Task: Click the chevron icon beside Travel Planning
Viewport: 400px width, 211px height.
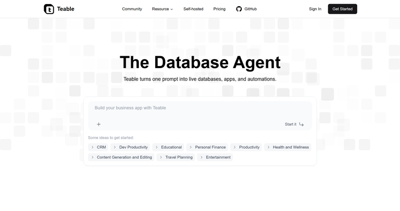Action: point(161,157)
